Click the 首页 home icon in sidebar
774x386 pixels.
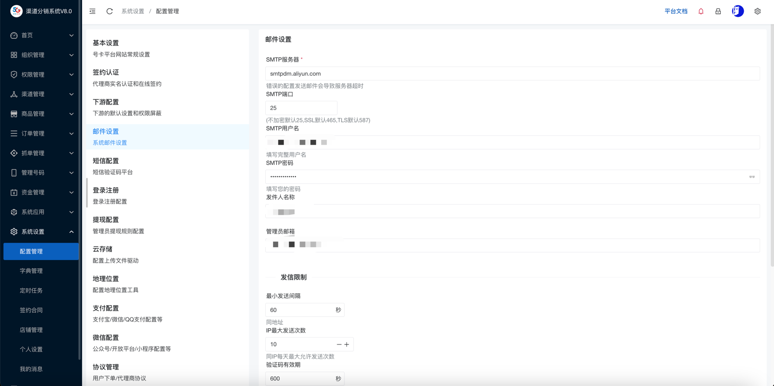coord(13,35)
